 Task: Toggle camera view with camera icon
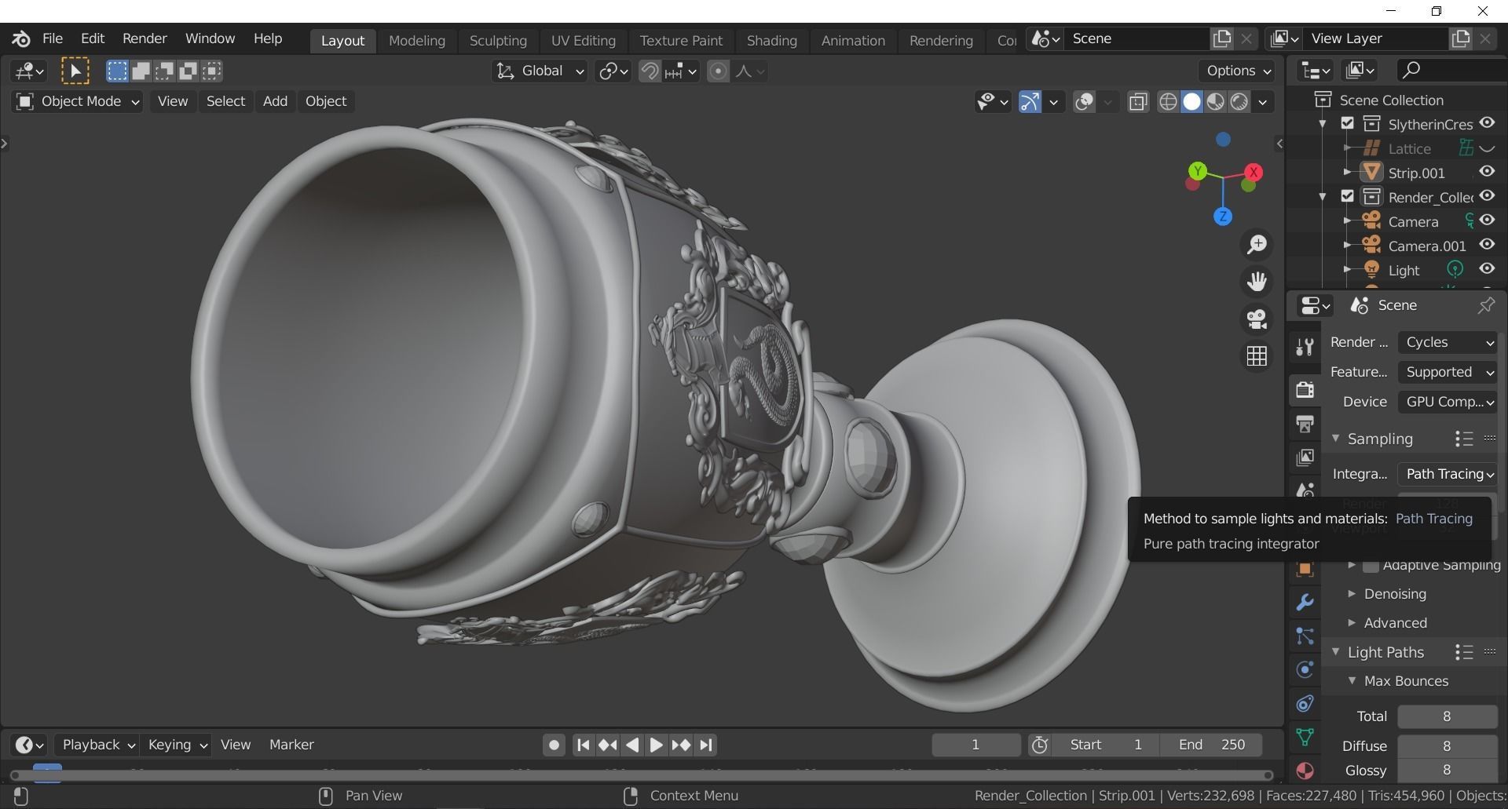[1257, 319]
